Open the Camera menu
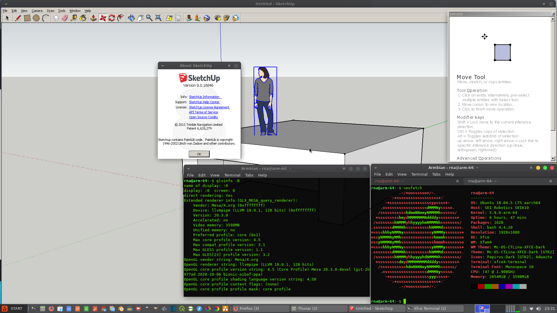 [37, 11]
